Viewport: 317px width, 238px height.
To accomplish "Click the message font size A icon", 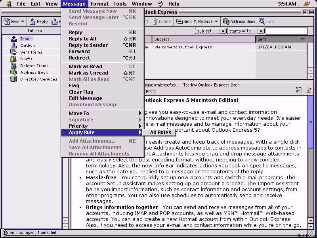I will (x=309, y=90).
